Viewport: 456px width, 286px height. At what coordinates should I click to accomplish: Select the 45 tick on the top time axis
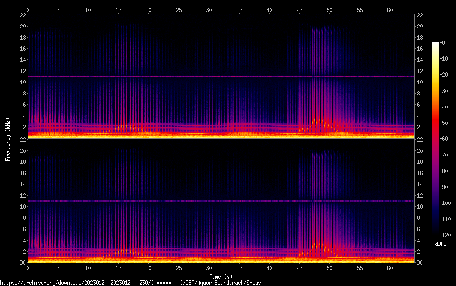[x=299, y=10]
